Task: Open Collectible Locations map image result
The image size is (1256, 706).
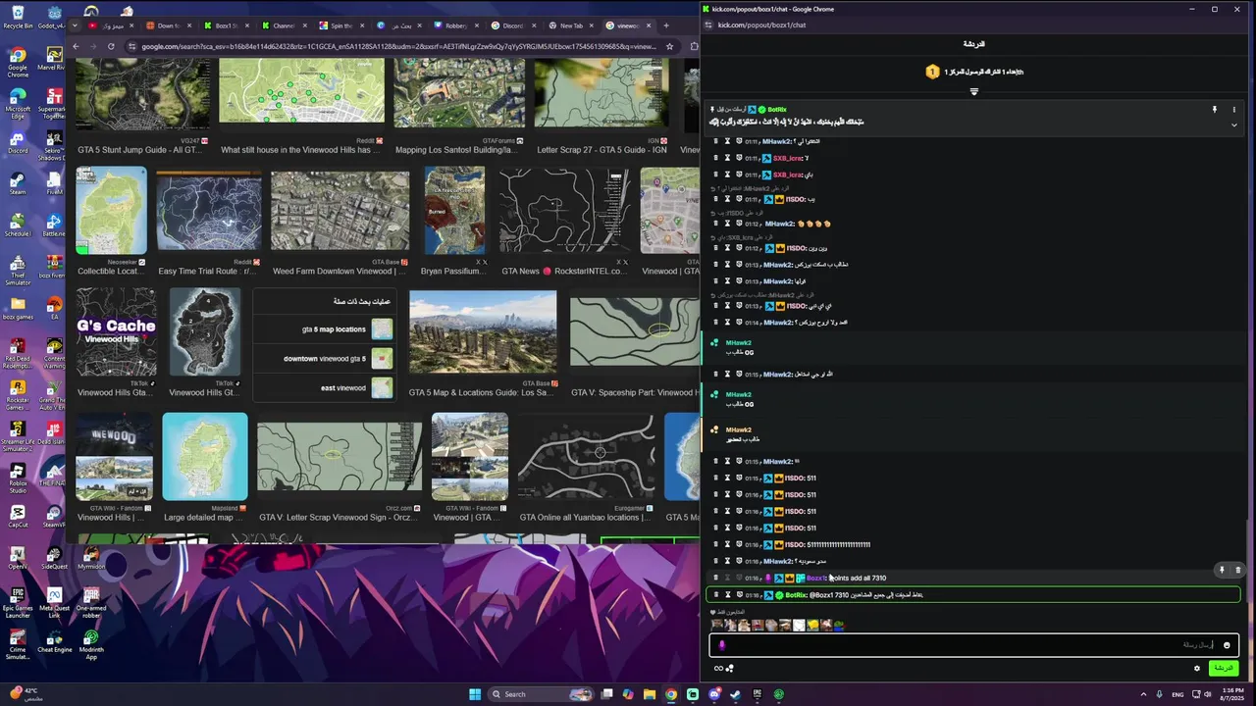Action: [x=111, y=211]
